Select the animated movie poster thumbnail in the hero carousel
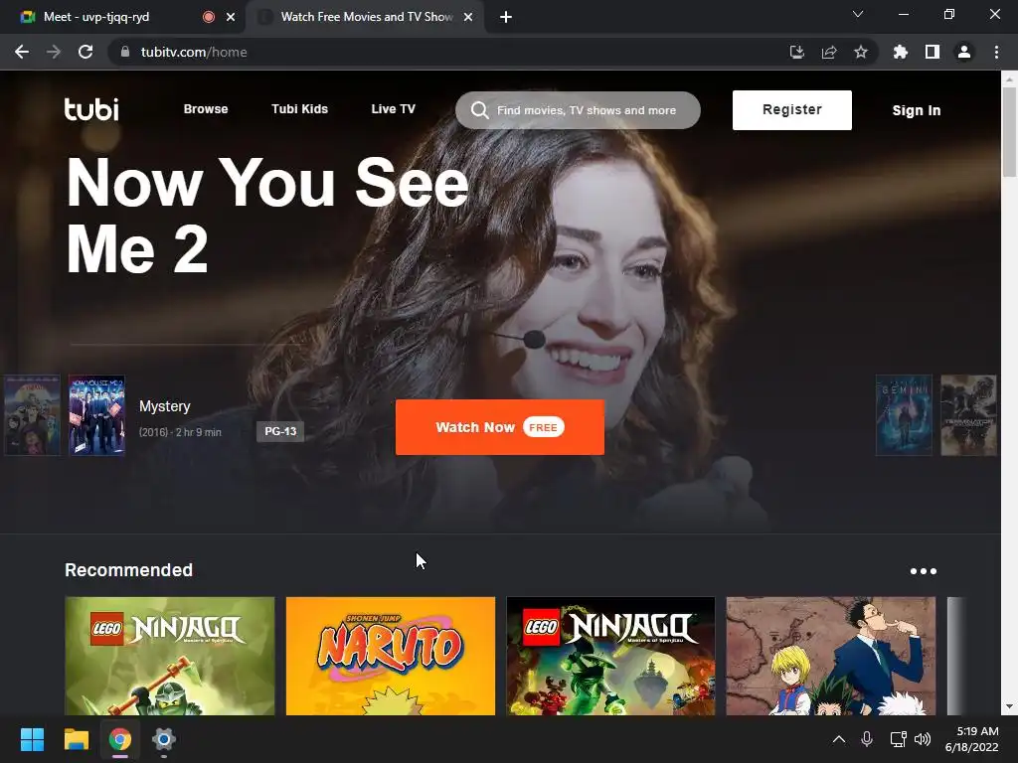 click(32, 415)
